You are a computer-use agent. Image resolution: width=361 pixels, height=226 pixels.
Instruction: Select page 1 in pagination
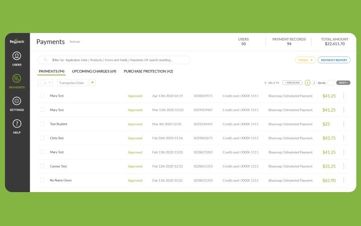307,83
